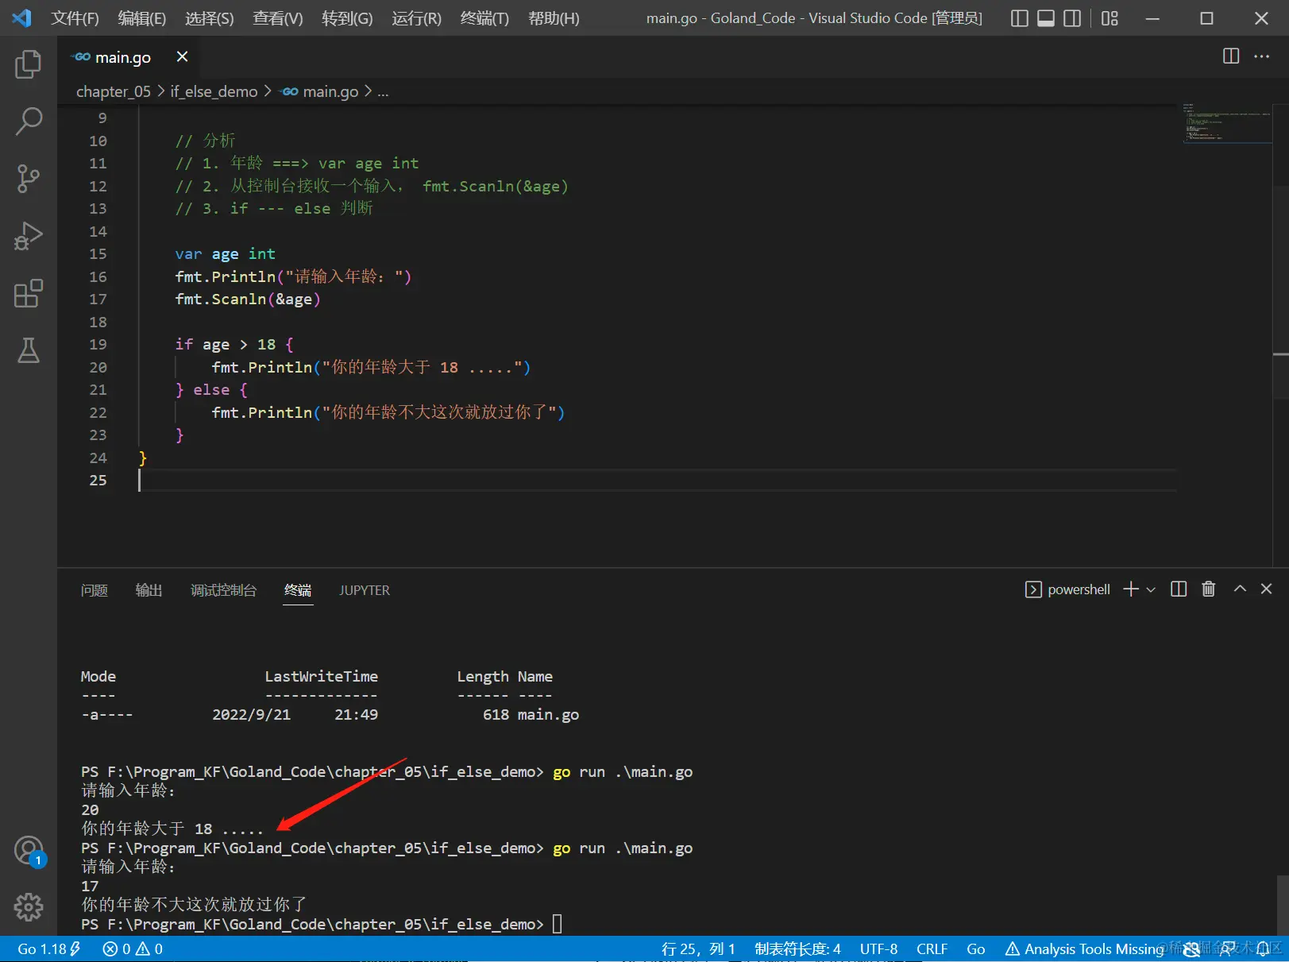Close the terminal panel
The width and height of the screenshot is (1289, 962).
1266,589
